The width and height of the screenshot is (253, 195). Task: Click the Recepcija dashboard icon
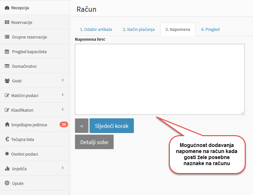7,8
